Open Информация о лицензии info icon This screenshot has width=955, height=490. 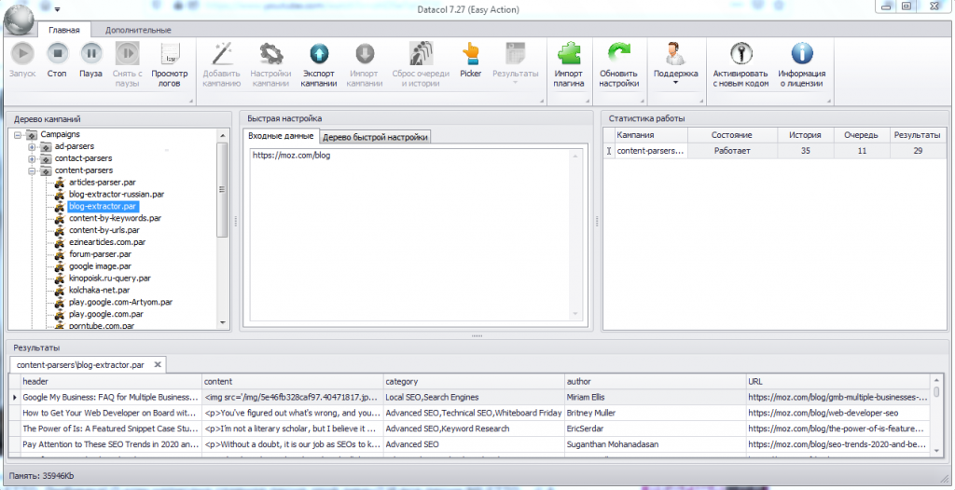[x=801, y=55]
